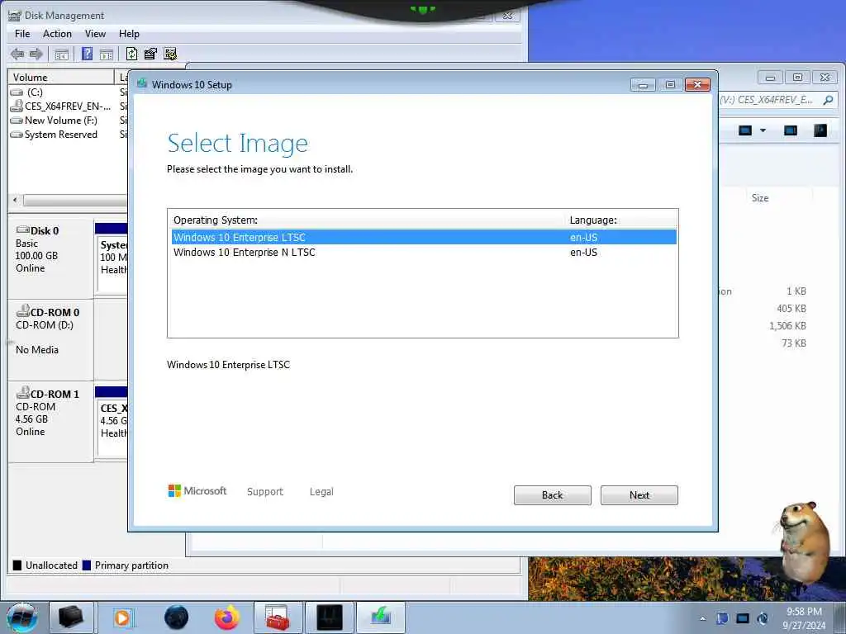
Task: Click the Explorer help icon beside preview pane
Action: tap(820, 130)
